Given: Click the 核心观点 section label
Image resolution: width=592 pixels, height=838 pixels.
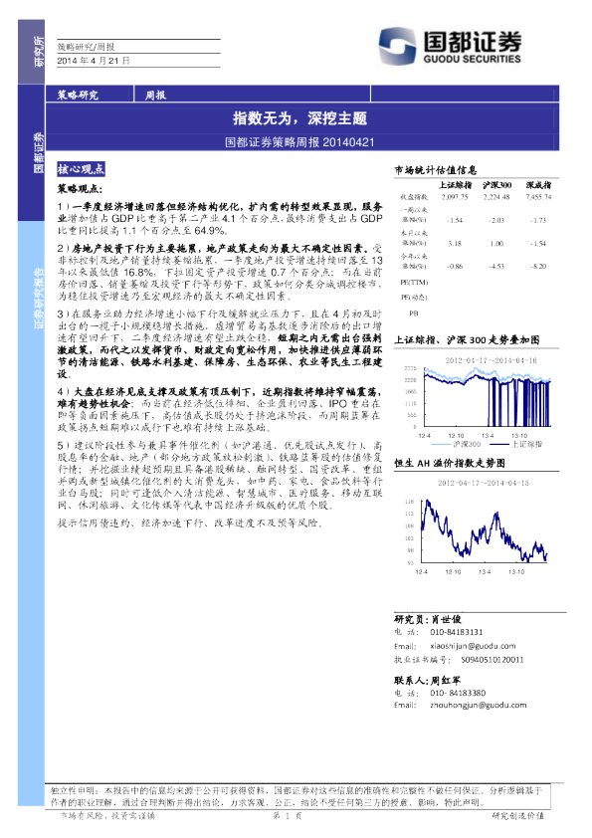Looking at the screenshot, I should 81,169.
